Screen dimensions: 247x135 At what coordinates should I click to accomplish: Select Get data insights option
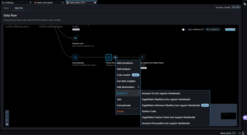[128, 81]
